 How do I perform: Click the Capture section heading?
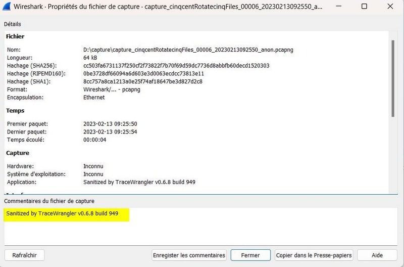point(18,153)
